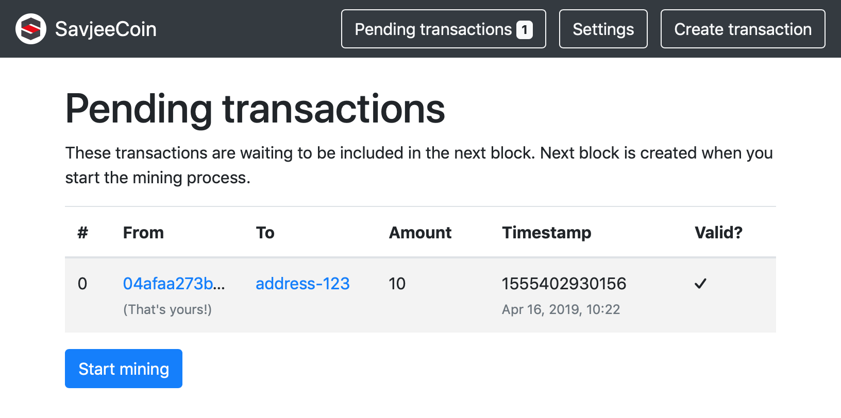The width and height of the screenshot is (841, 418).
Task: Click the From column header
Action: 143,233
